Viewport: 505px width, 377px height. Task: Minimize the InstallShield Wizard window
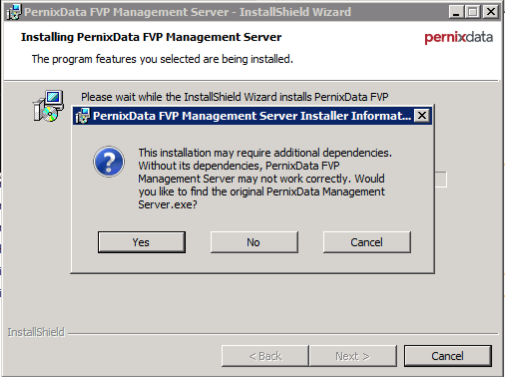(456, 11)
